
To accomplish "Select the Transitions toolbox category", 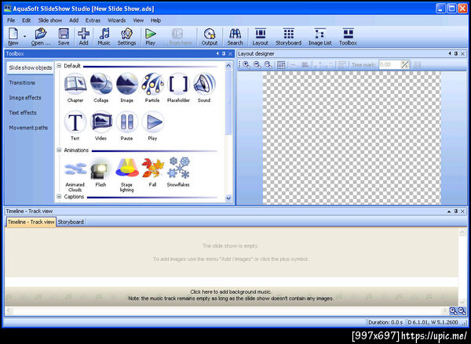I will pyautogui.click(x=22, y=83).
